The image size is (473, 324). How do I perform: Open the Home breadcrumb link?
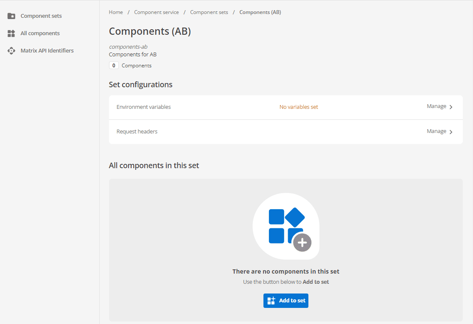pyautogui.click(x=115, y=12)
